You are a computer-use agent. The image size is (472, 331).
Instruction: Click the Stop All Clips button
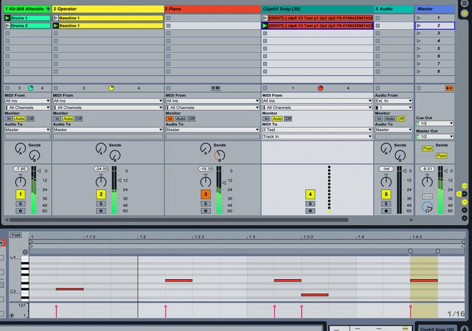point(449,88)
